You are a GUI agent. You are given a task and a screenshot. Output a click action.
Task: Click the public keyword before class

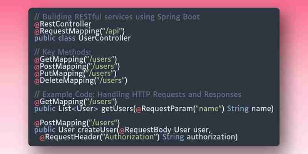[45, 38]
